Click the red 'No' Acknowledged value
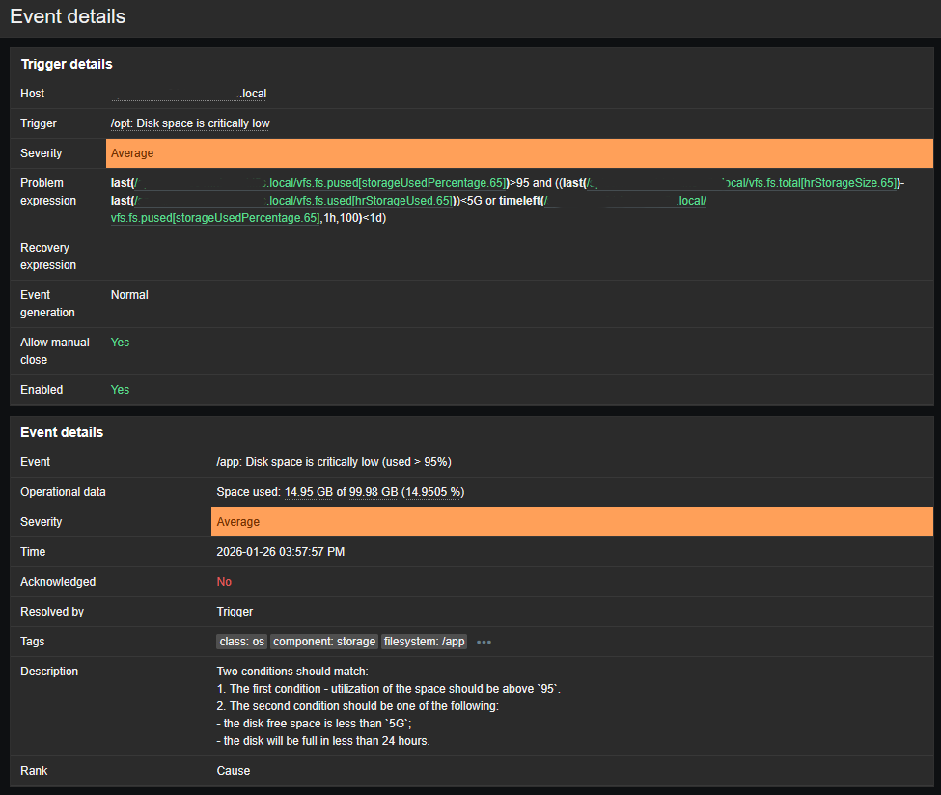 click(x=224, y=582)
